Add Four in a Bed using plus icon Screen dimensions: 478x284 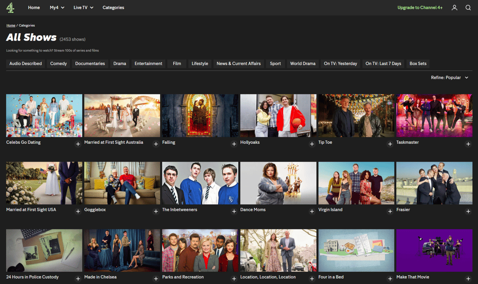(x=390, y=279)
